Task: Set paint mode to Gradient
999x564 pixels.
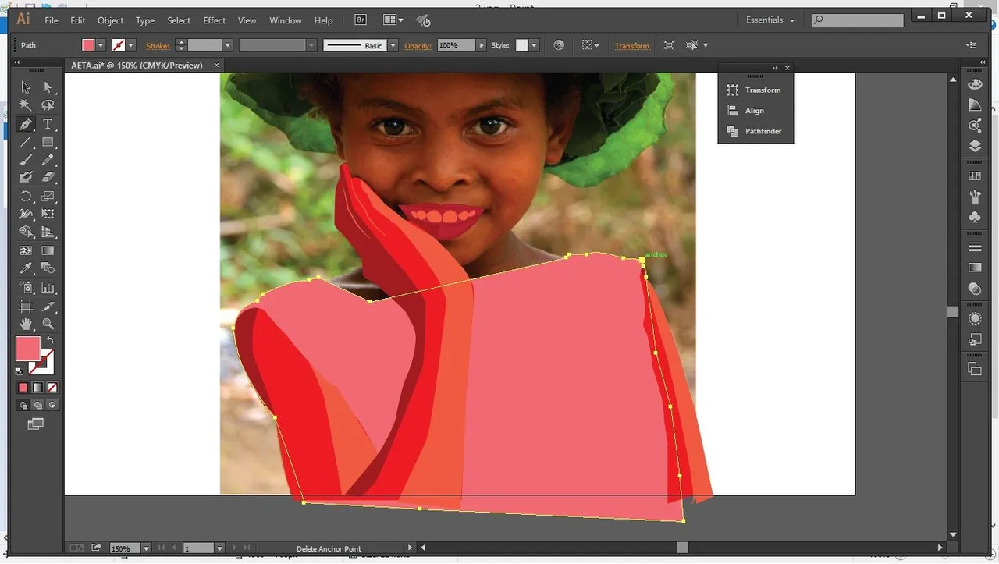Action: tap(37, 388)
